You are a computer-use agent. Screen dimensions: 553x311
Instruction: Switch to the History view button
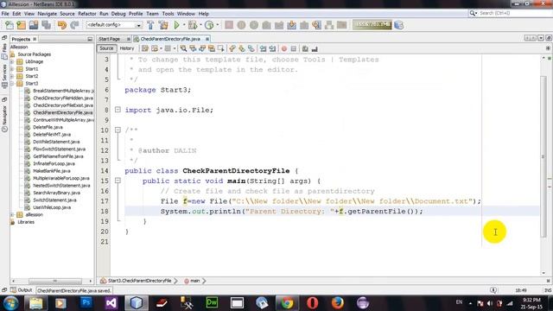[x=127, y=48]
